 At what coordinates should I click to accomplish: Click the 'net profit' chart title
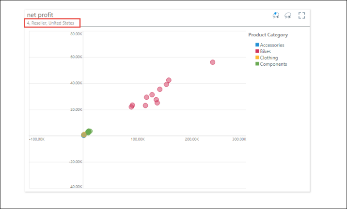[x=40, y=15]
